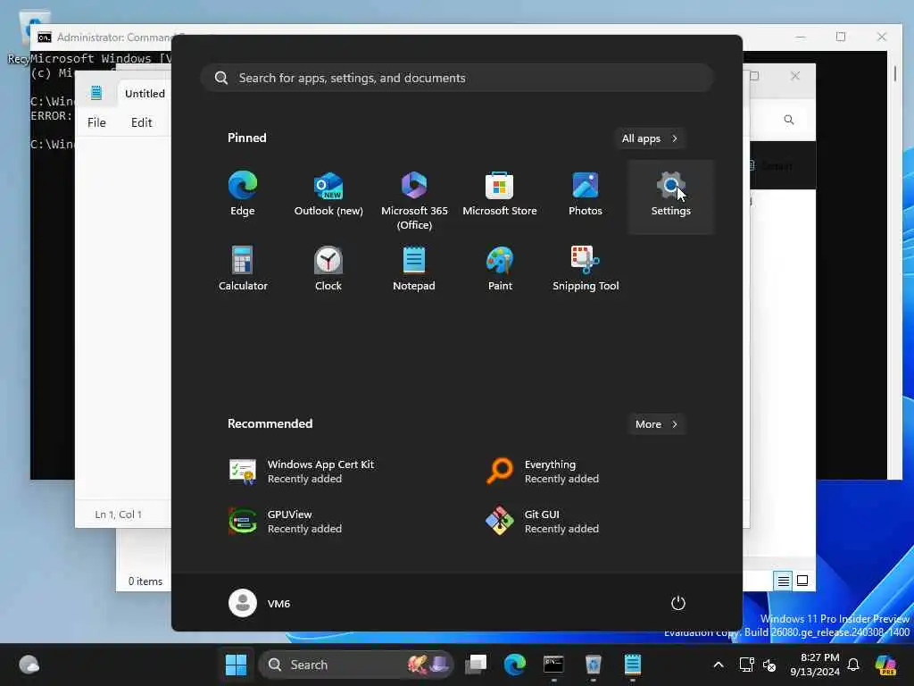Screen dimensions: 914x686
Task: Switch File Explorer to details view
Action: click(783, 581)
